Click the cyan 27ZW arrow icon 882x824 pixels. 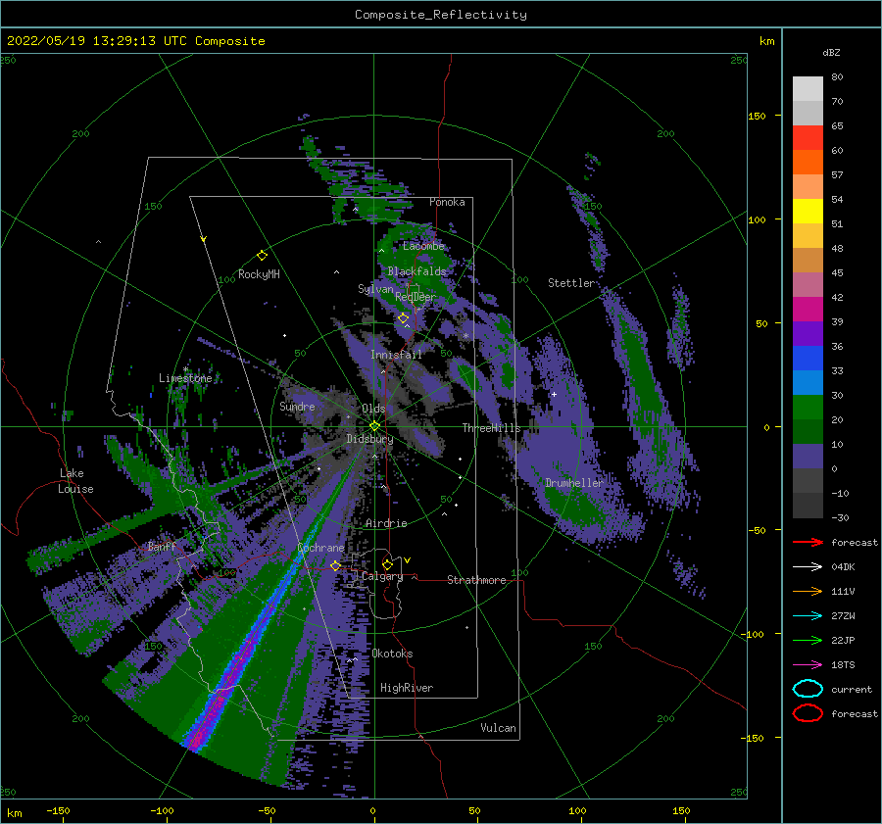(808, 615)
